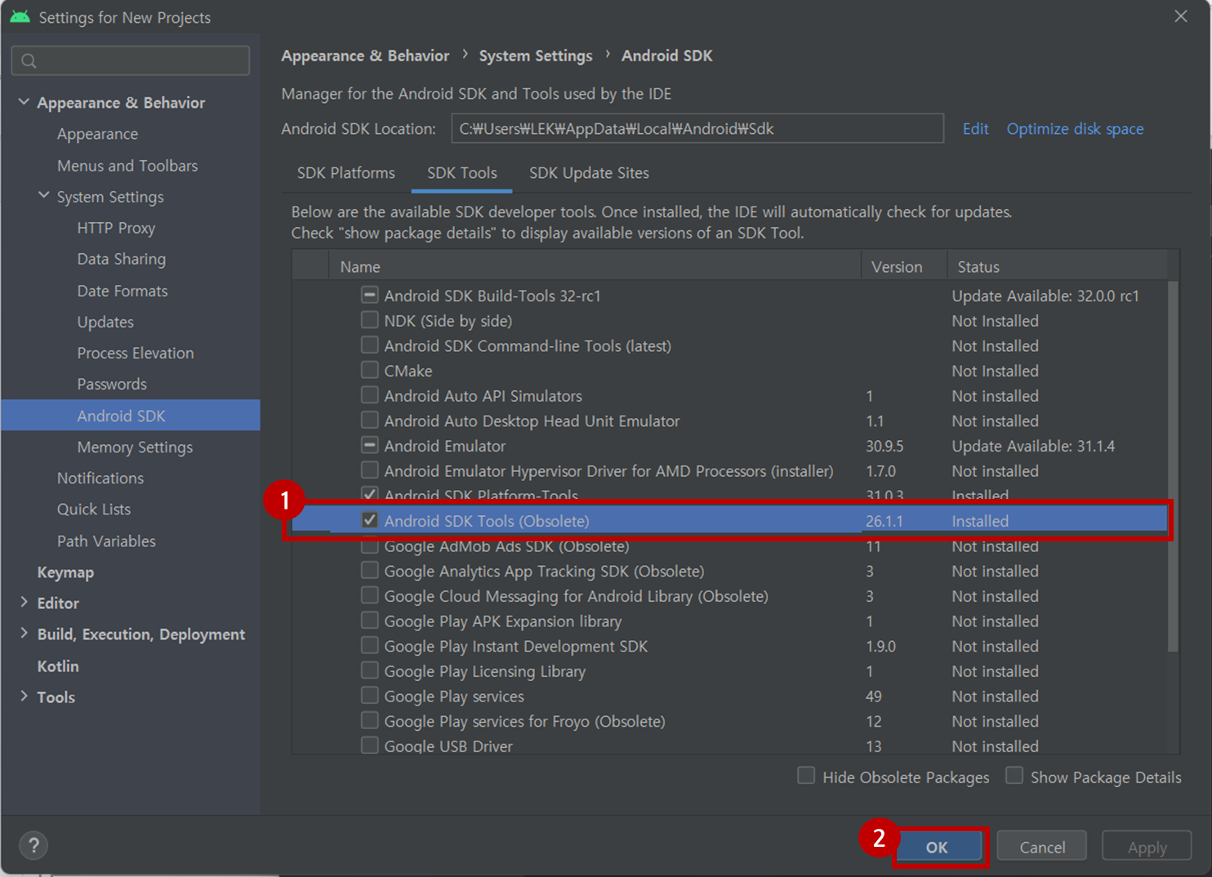Open Memory Settings page

(135, 447)
